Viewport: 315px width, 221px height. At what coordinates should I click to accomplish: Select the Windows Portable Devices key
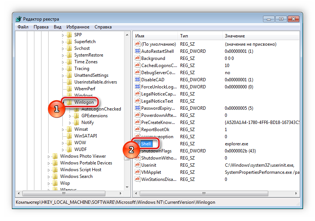pyautogui.click(x=86, y=163)
